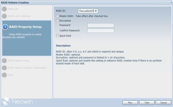Click step 6 Final number icon

click(4, 75)
